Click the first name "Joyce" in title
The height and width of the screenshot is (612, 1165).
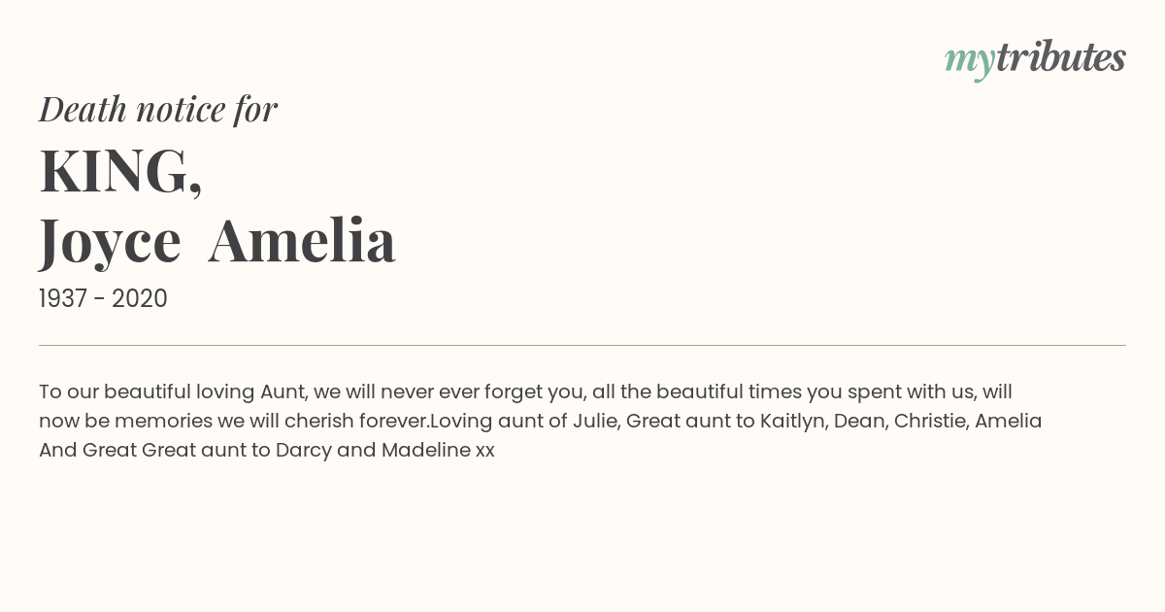coord(110,241)
